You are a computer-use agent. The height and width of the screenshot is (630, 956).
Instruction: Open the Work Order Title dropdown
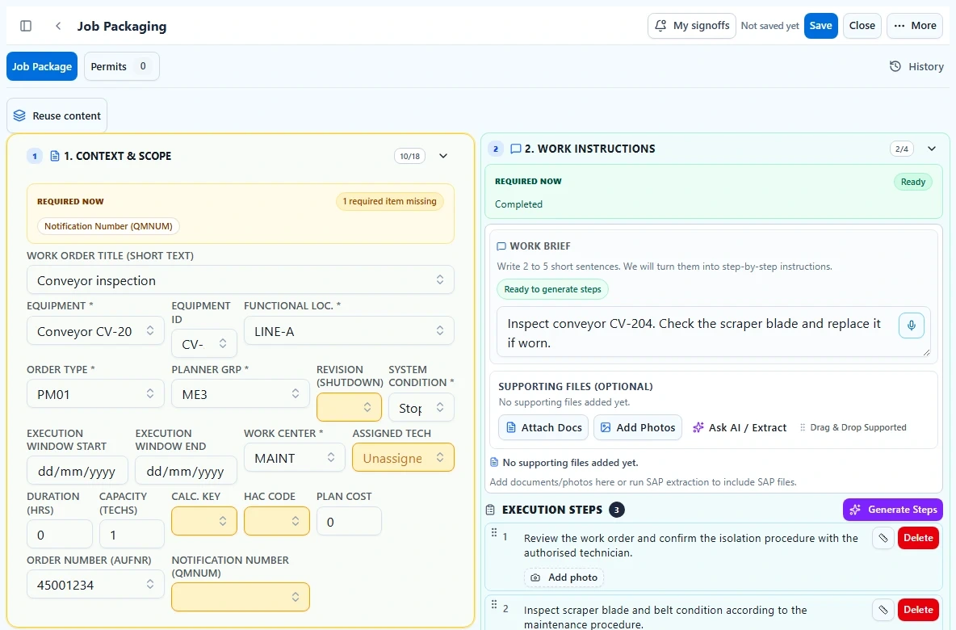click(x=241, y=280)
